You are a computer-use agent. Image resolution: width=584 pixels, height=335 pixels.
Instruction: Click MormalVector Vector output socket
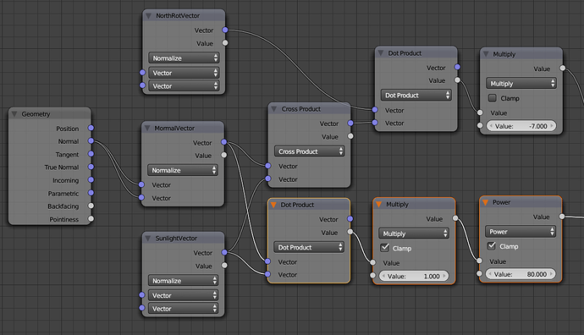tap(223, 142)
